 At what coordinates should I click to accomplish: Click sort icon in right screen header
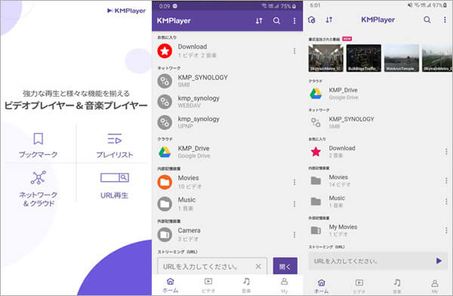point(329,20)
